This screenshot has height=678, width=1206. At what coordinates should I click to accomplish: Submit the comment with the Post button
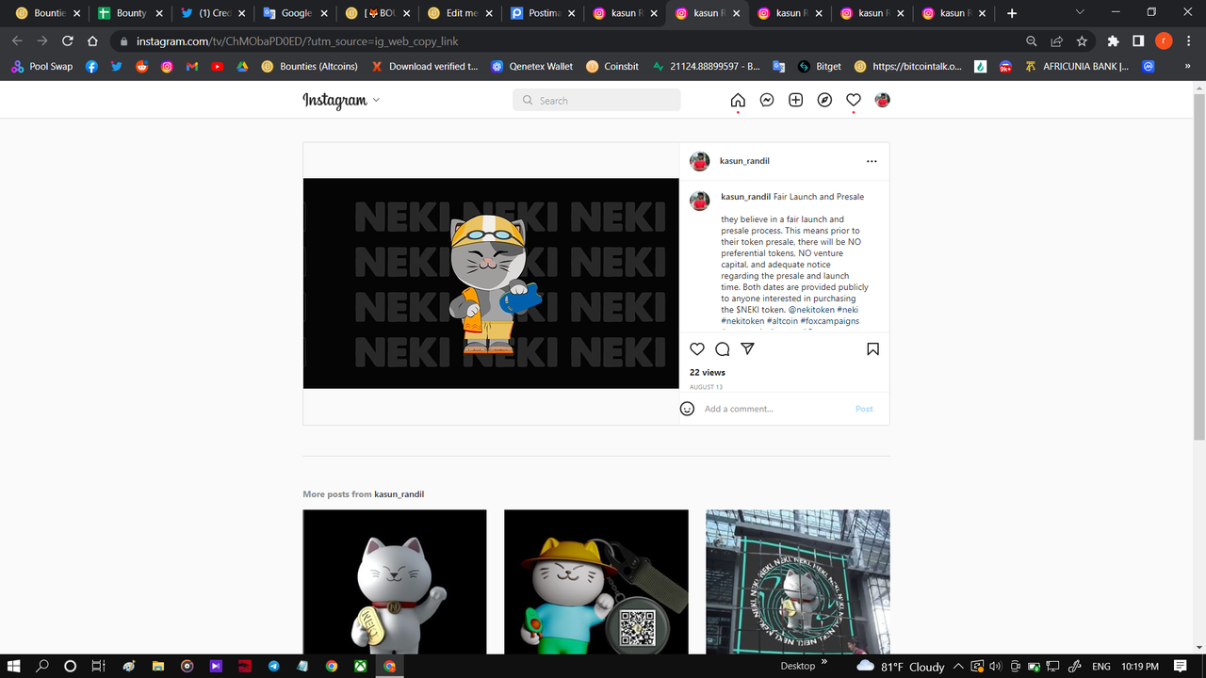click(863, 408)
